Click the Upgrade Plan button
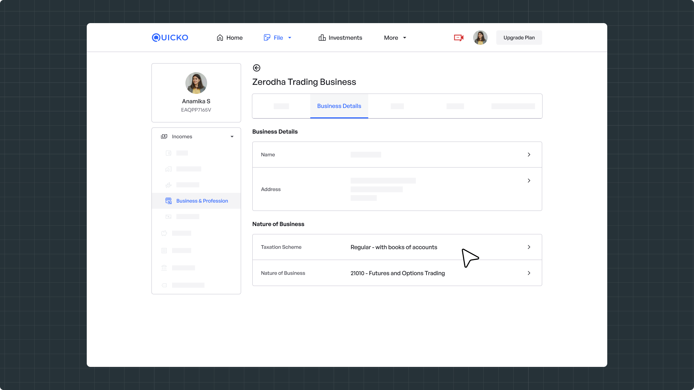This screenshot has height=390, width=694. [519, 38]
